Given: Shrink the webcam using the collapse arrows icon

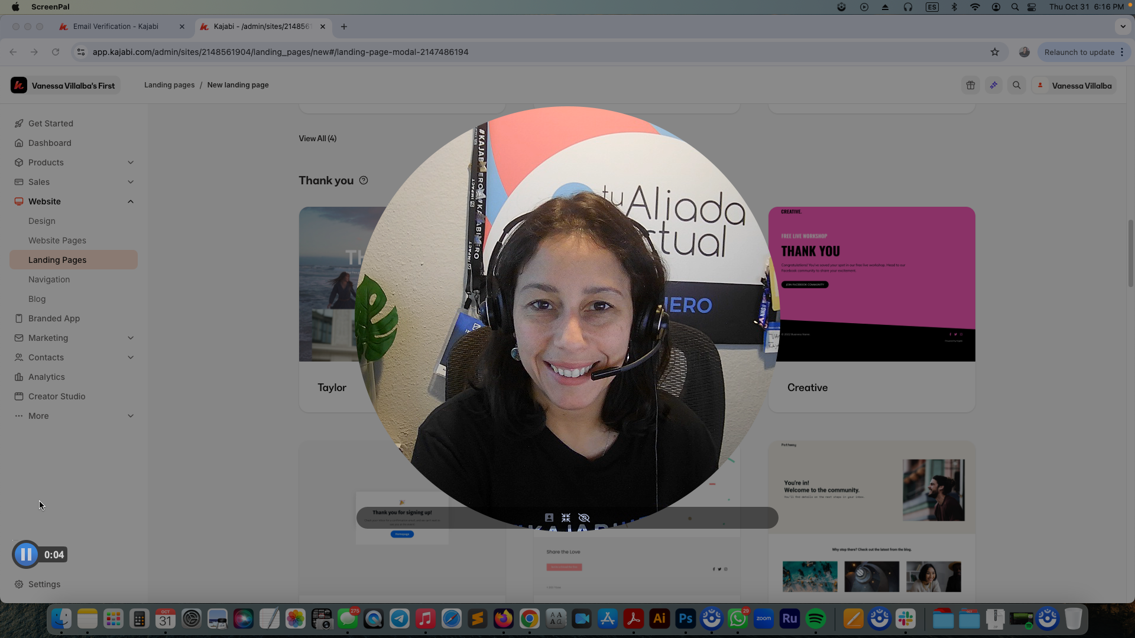Looking at the screenshot, I should click(x=566, y=518).
